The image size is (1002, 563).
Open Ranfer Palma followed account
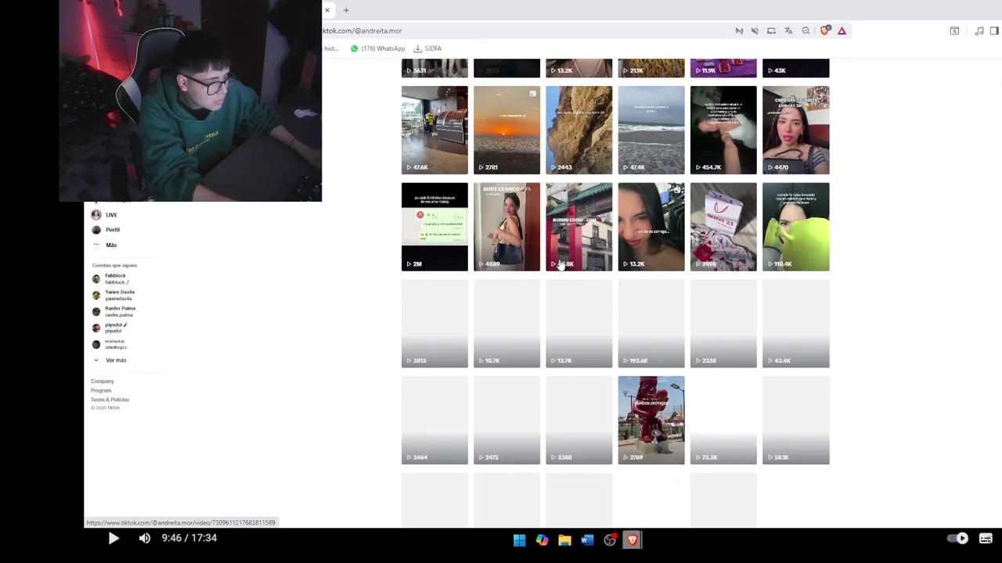pyautogui.click(x=114, y=311)
